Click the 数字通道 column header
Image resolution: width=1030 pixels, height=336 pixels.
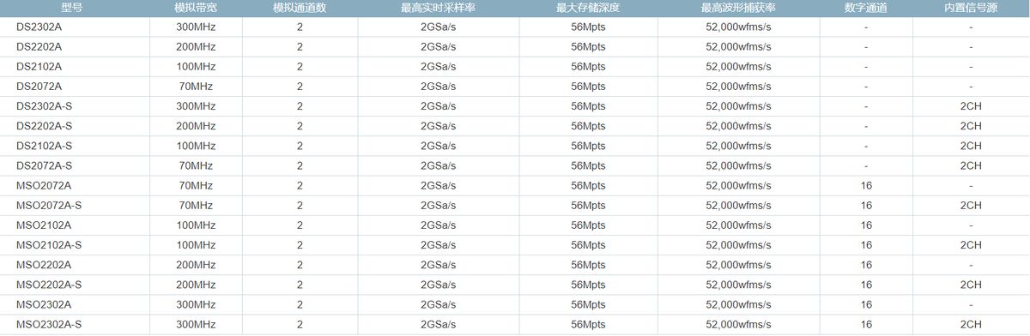coord(866,8)
